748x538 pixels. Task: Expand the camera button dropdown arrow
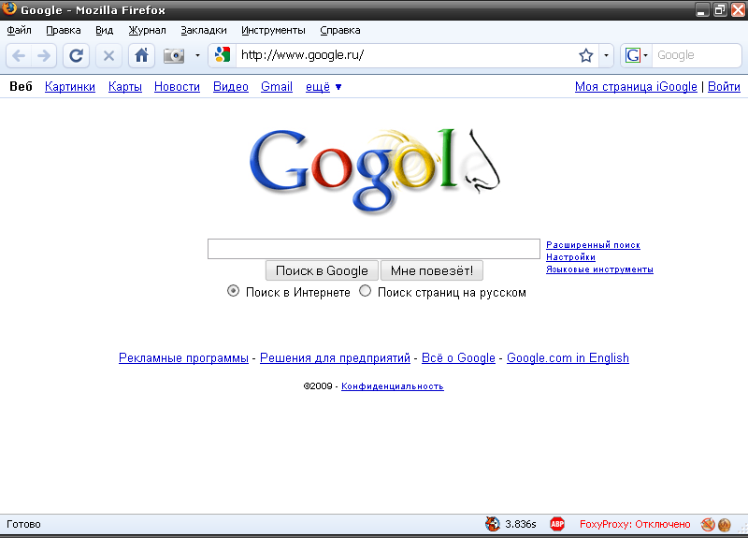coord(197,55)
